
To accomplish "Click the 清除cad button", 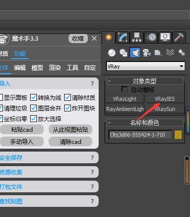I will [70, 141].
